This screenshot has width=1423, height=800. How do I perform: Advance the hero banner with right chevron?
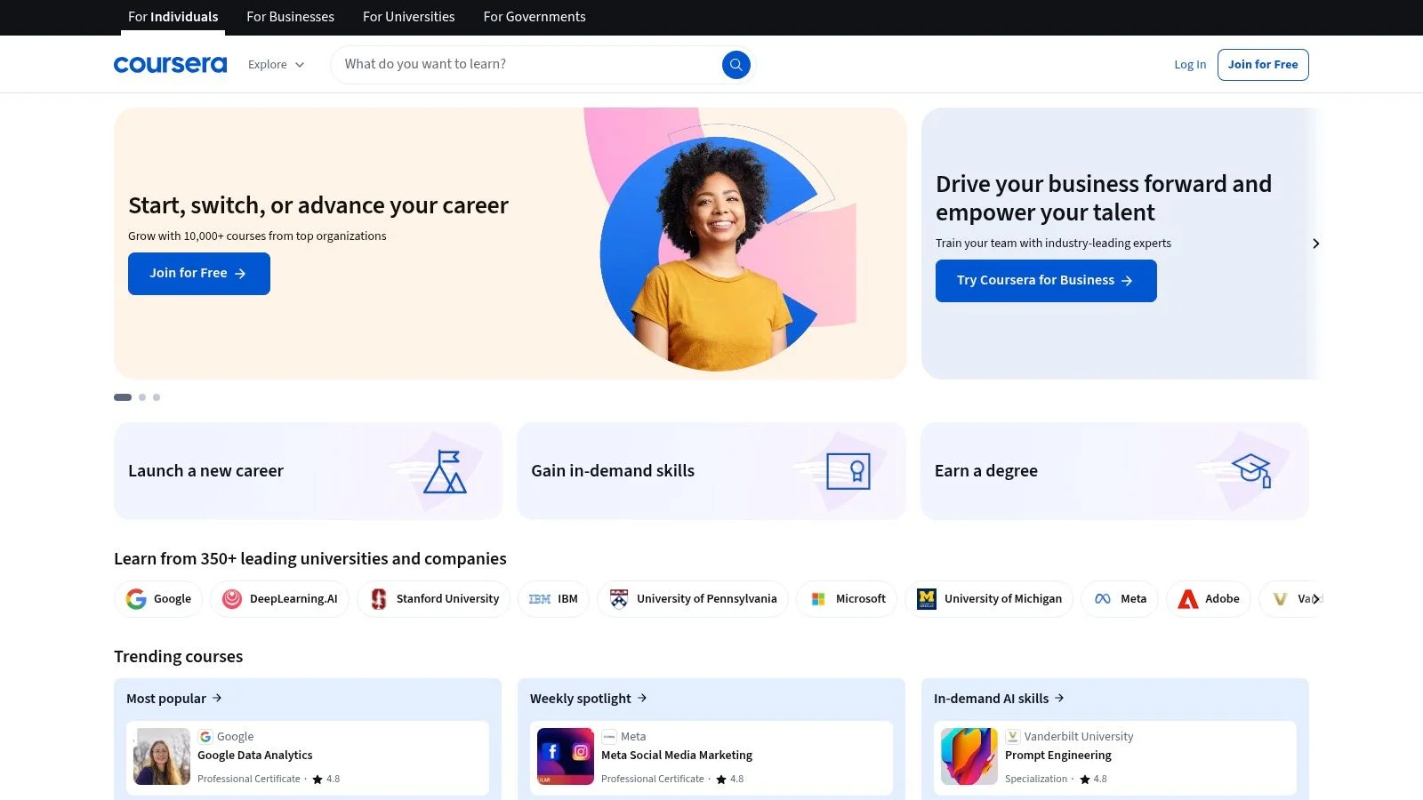[1316, 244]
